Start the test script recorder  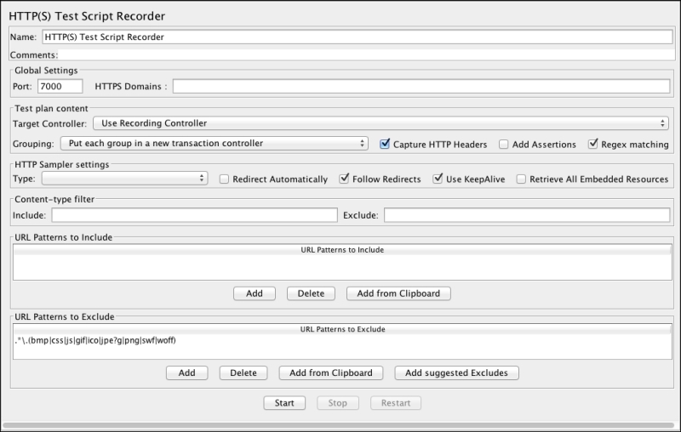[x=284, y=403]
